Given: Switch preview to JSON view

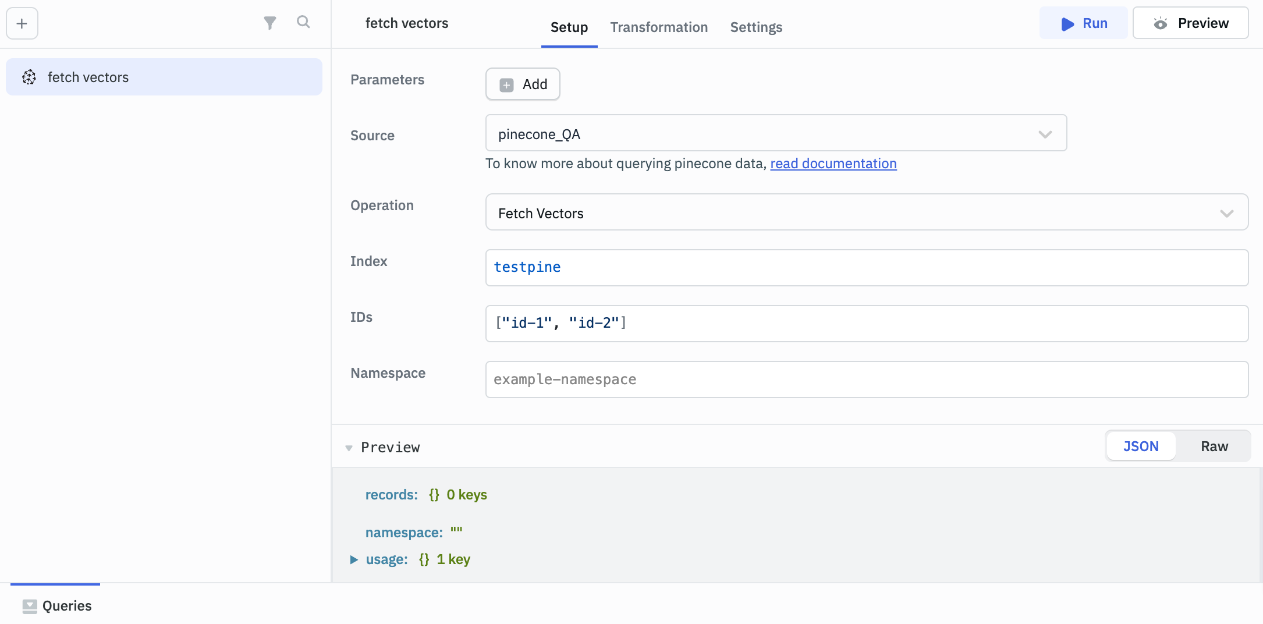Looking at the screenshot, I should (1141, 446).
